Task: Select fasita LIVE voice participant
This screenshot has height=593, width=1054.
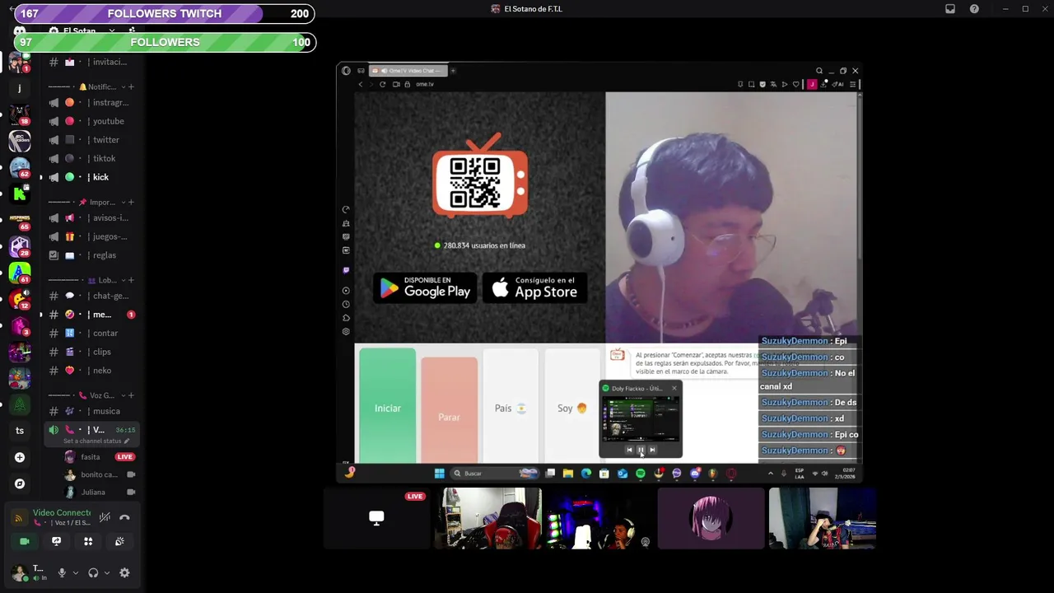Action: pyautogui.click(x=99, y=457)
